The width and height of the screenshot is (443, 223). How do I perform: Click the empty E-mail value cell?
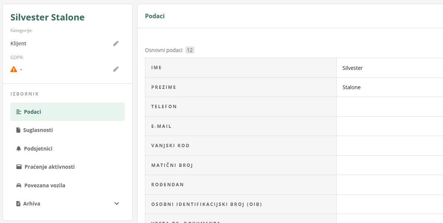coord(389,126)
